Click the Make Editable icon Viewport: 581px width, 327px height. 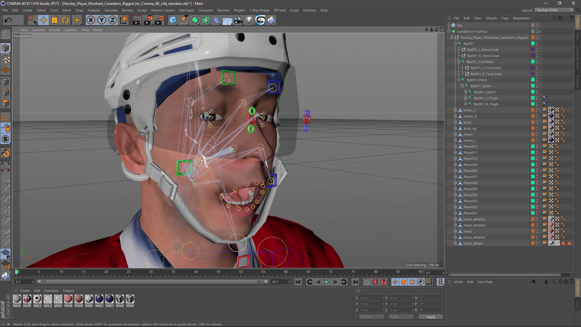click(5, 34)
